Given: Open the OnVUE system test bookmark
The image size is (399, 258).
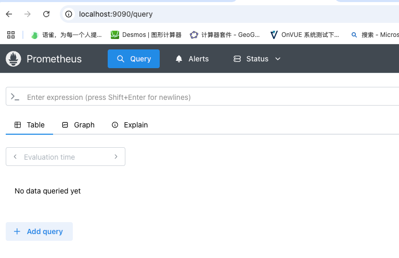Looking at the screenshot, I should click(x=305, y=35).
